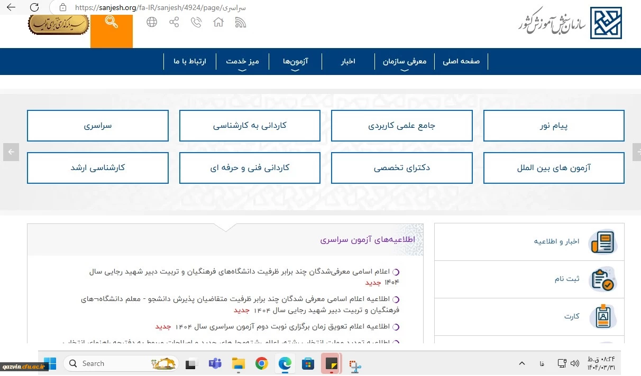Screen dimensions: 641x376
Task: Expand the معرفی سازمان dropdown menu
Action: coord(405,62)
